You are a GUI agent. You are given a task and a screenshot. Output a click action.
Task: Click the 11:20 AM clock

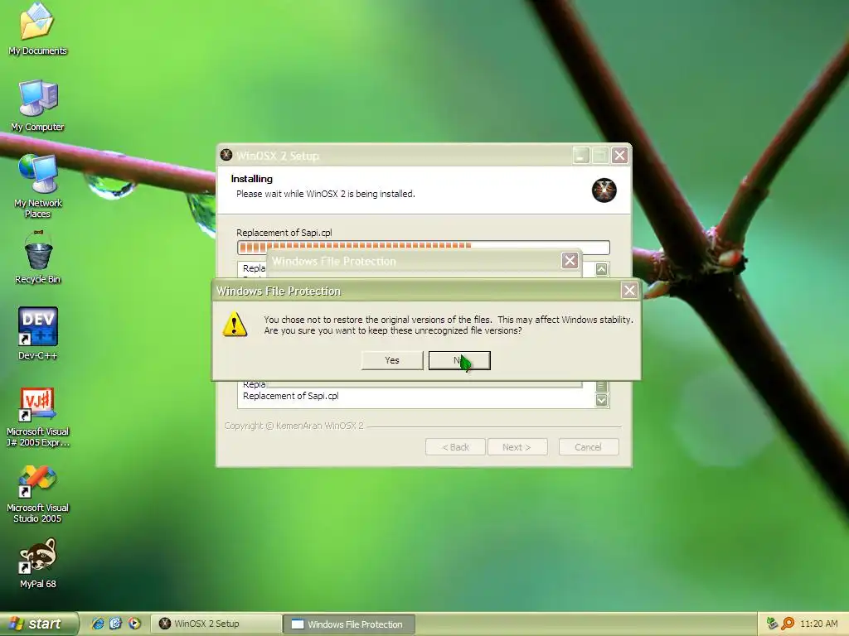818,624
